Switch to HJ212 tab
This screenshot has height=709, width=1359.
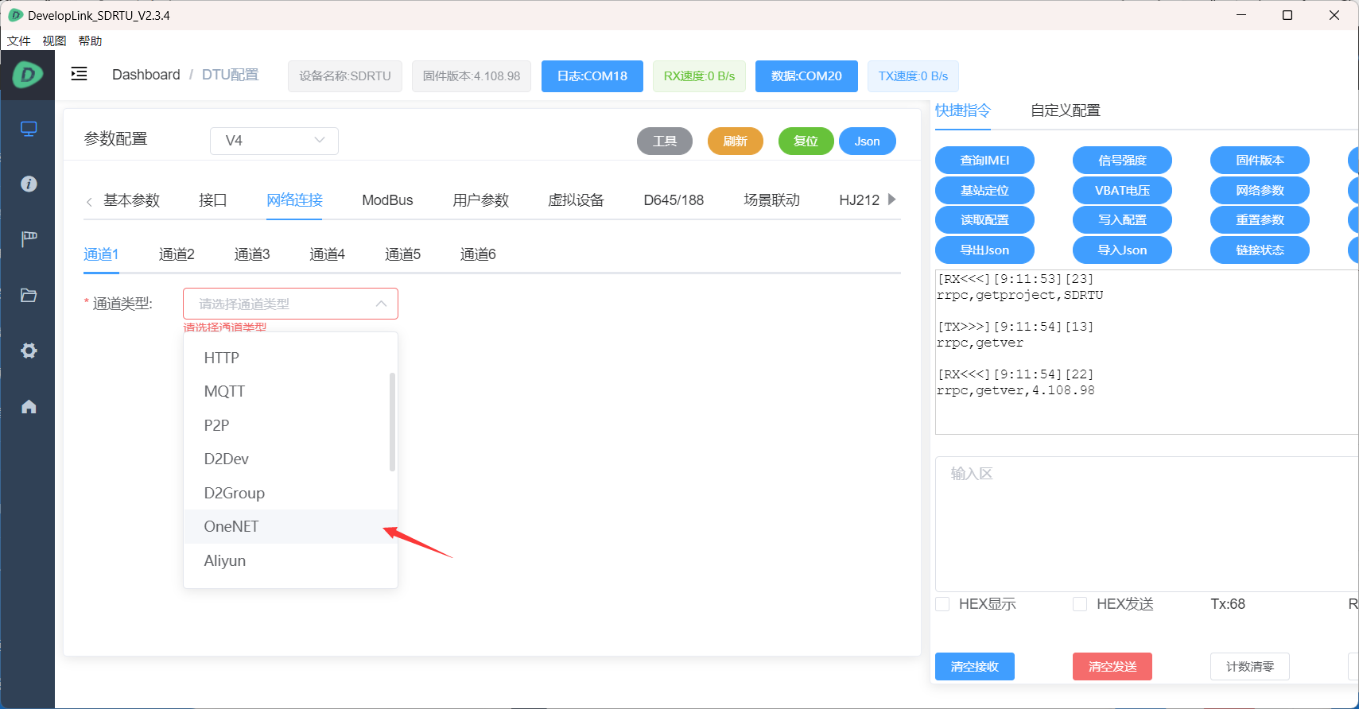click(859, 200)
